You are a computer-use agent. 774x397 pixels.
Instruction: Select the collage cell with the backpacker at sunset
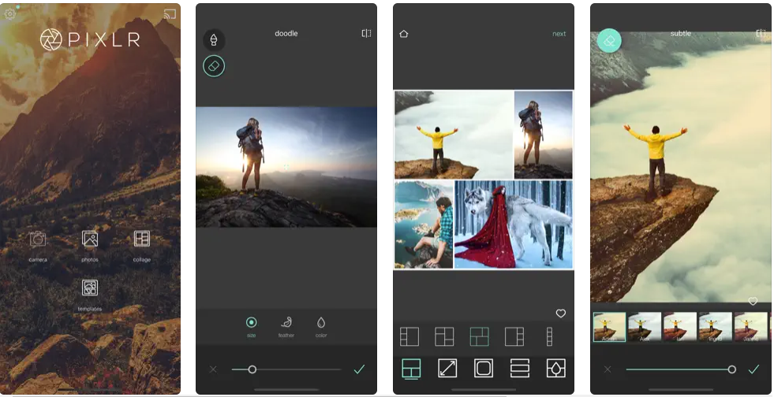click(x=544, y=135)
